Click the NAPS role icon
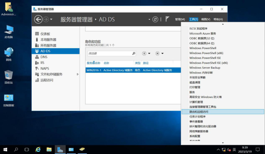Viewport: 265px width, 154px height. click(x=37, y=68)
